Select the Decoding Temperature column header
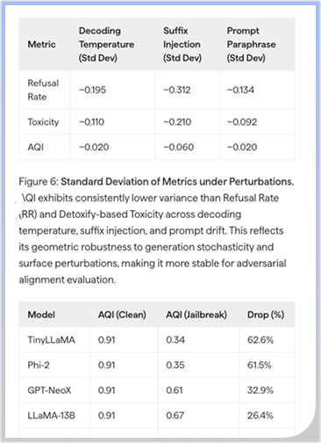 click(x=106, y=44)
